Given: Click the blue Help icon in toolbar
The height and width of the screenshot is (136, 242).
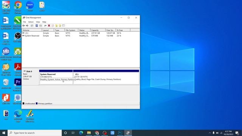Looking at the screenshot, I should coord(37,26).
